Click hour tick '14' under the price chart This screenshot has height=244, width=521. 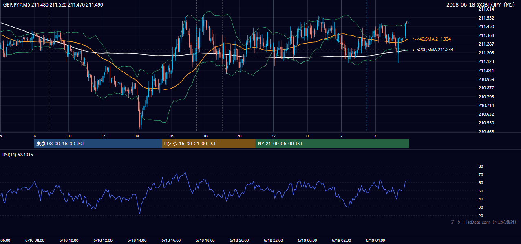tap(137, 136)
